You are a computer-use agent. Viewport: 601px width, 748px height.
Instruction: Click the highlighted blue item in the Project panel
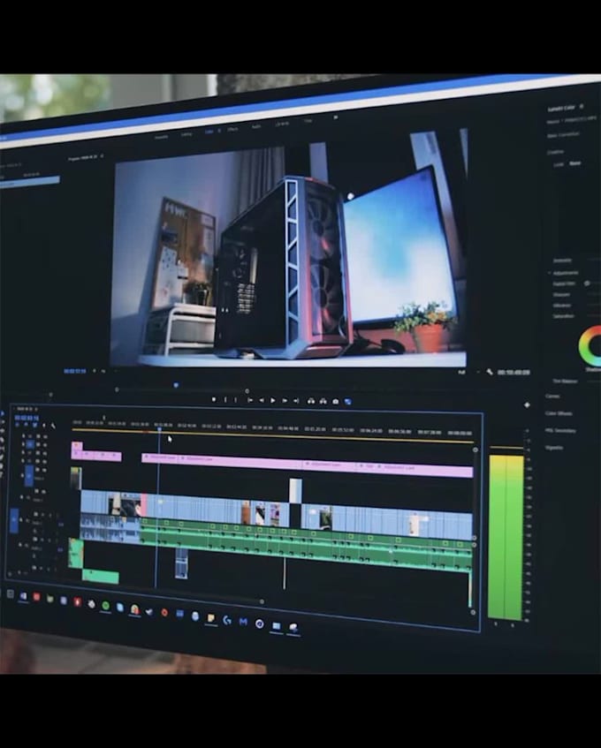tap(29, 181)
